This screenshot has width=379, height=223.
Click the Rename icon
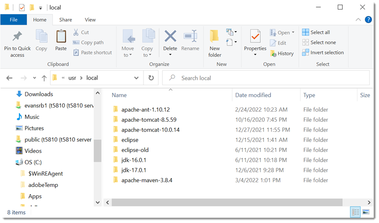tap(190, 36)
